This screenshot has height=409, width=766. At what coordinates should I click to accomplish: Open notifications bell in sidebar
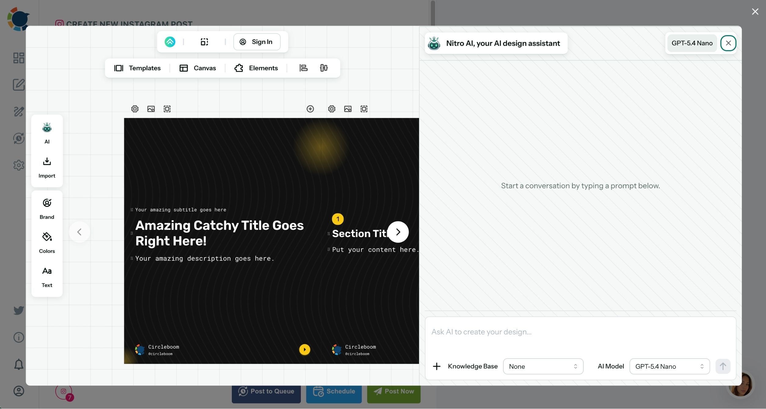(x=19, y=364)
